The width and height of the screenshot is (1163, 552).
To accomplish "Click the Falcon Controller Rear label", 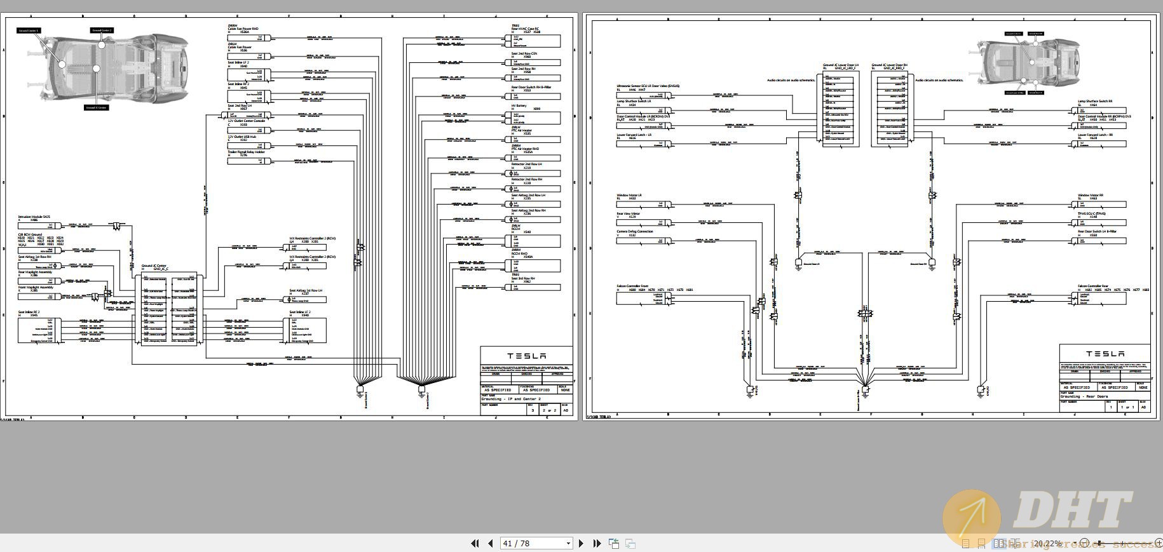I will pos(1093,286).
